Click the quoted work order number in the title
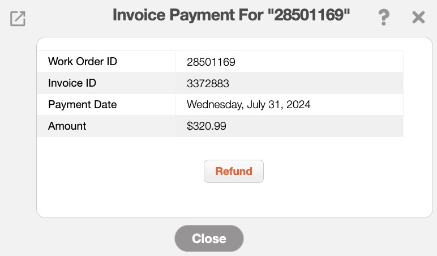The image size is (437, 256). 309,15
